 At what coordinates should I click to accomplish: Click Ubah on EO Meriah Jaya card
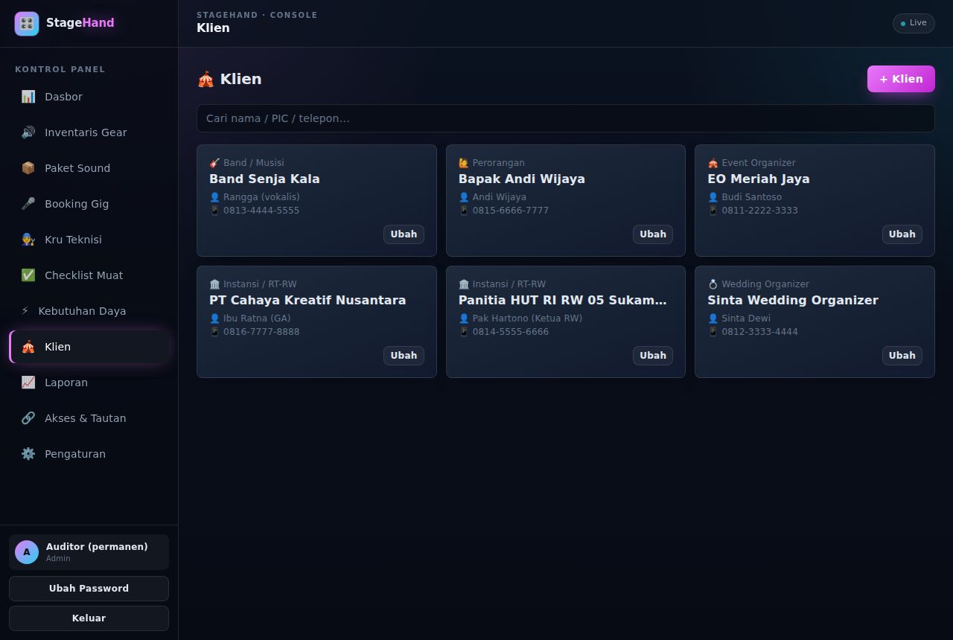point(902,234)
